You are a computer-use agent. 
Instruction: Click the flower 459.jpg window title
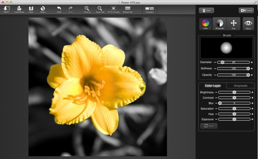[x=130, y=3]
